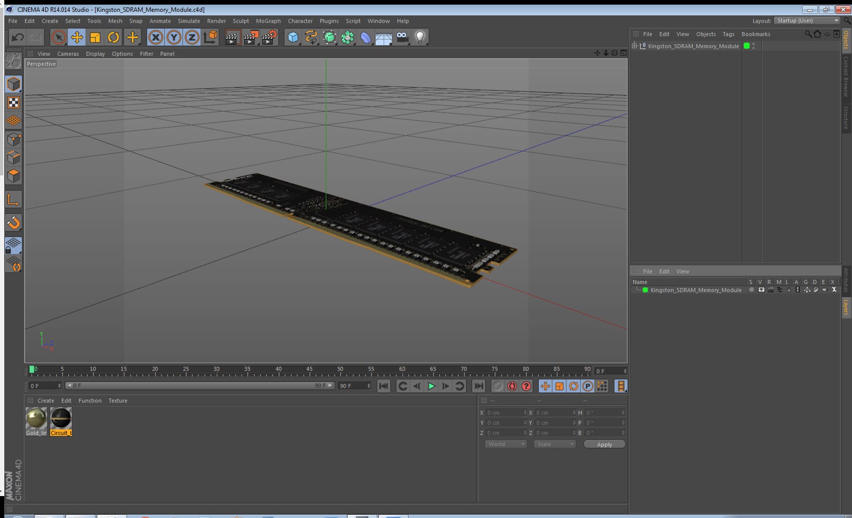Activate the Move tool in top toolbar

pyautogui.click(x=77, y=37)
